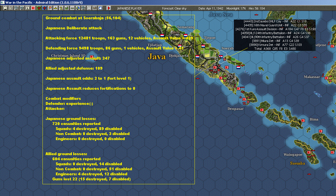Click '720 casualties reported' line

76,124
